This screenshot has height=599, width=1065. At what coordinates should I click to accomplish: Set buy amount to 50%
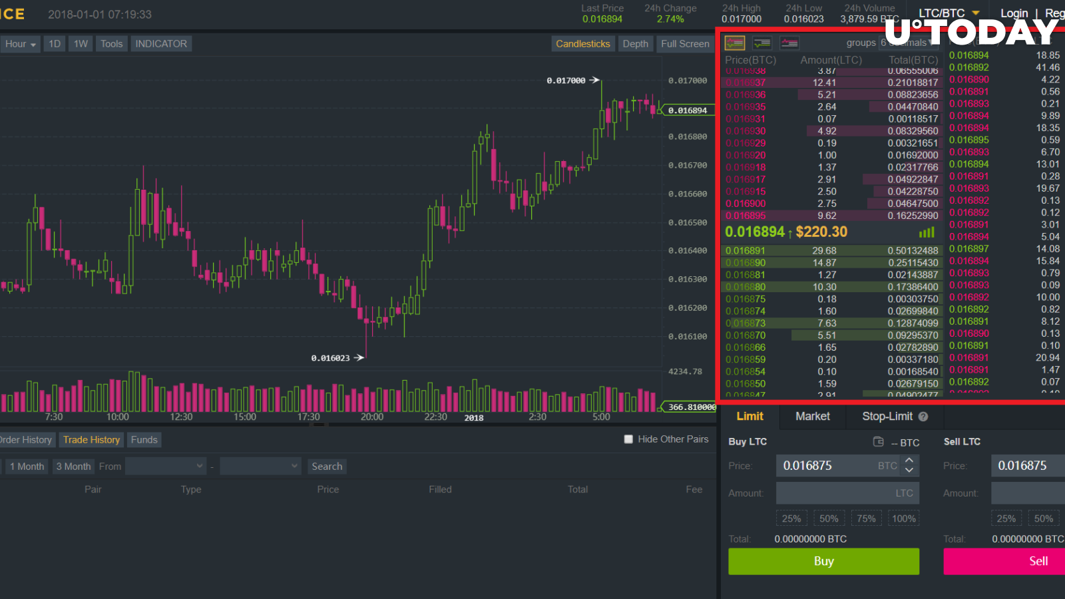coord(829,518)
